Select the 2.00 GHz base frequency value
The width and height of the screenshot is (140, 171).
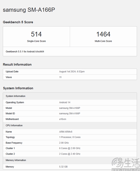coord(64,143)
